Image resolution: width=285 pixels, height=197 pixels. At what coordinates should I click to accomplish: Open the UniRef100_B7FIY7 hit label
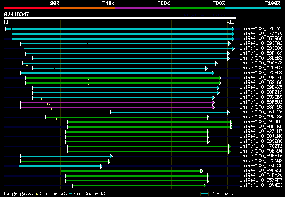click(261, 29)
